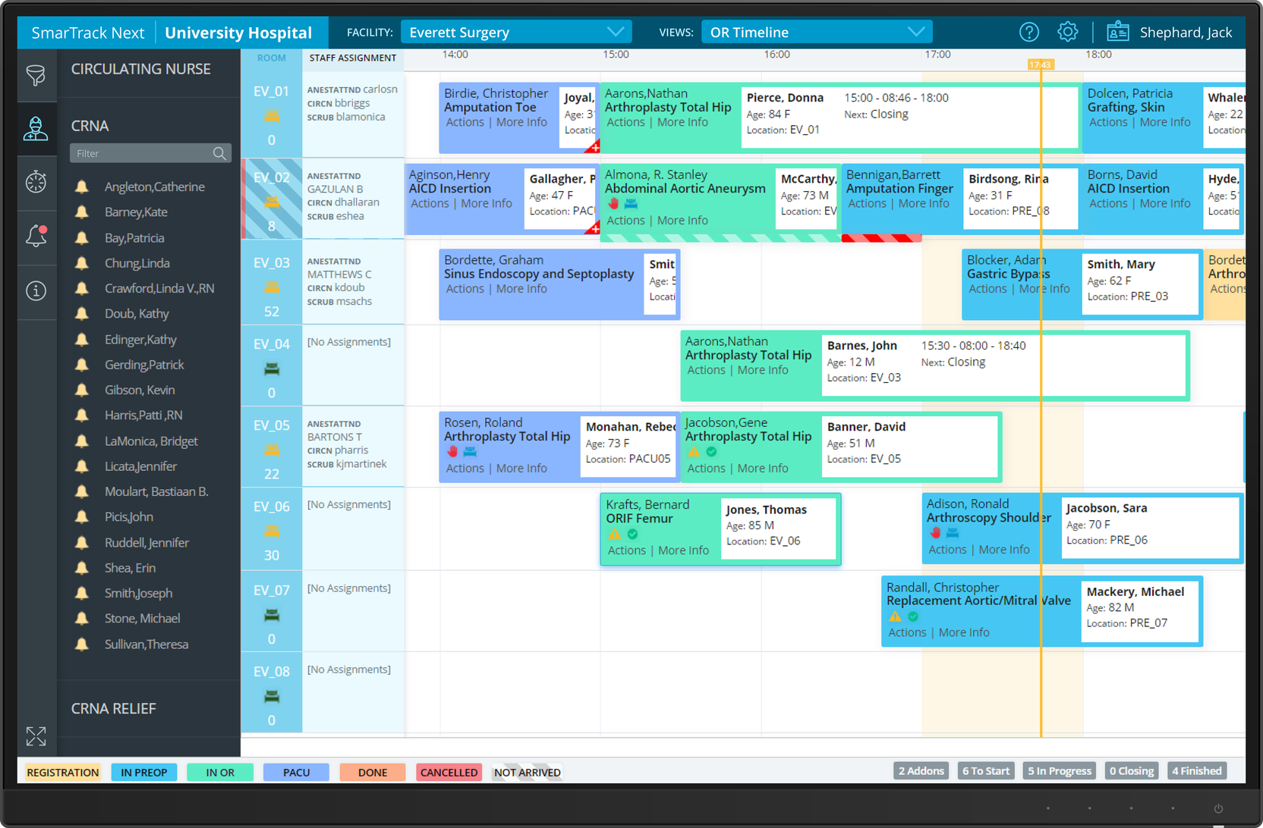Open the Everett Surgery facility dropdown
This screenshot has height=828, width=1263.
pyautogui.click(x=516, y=32)
